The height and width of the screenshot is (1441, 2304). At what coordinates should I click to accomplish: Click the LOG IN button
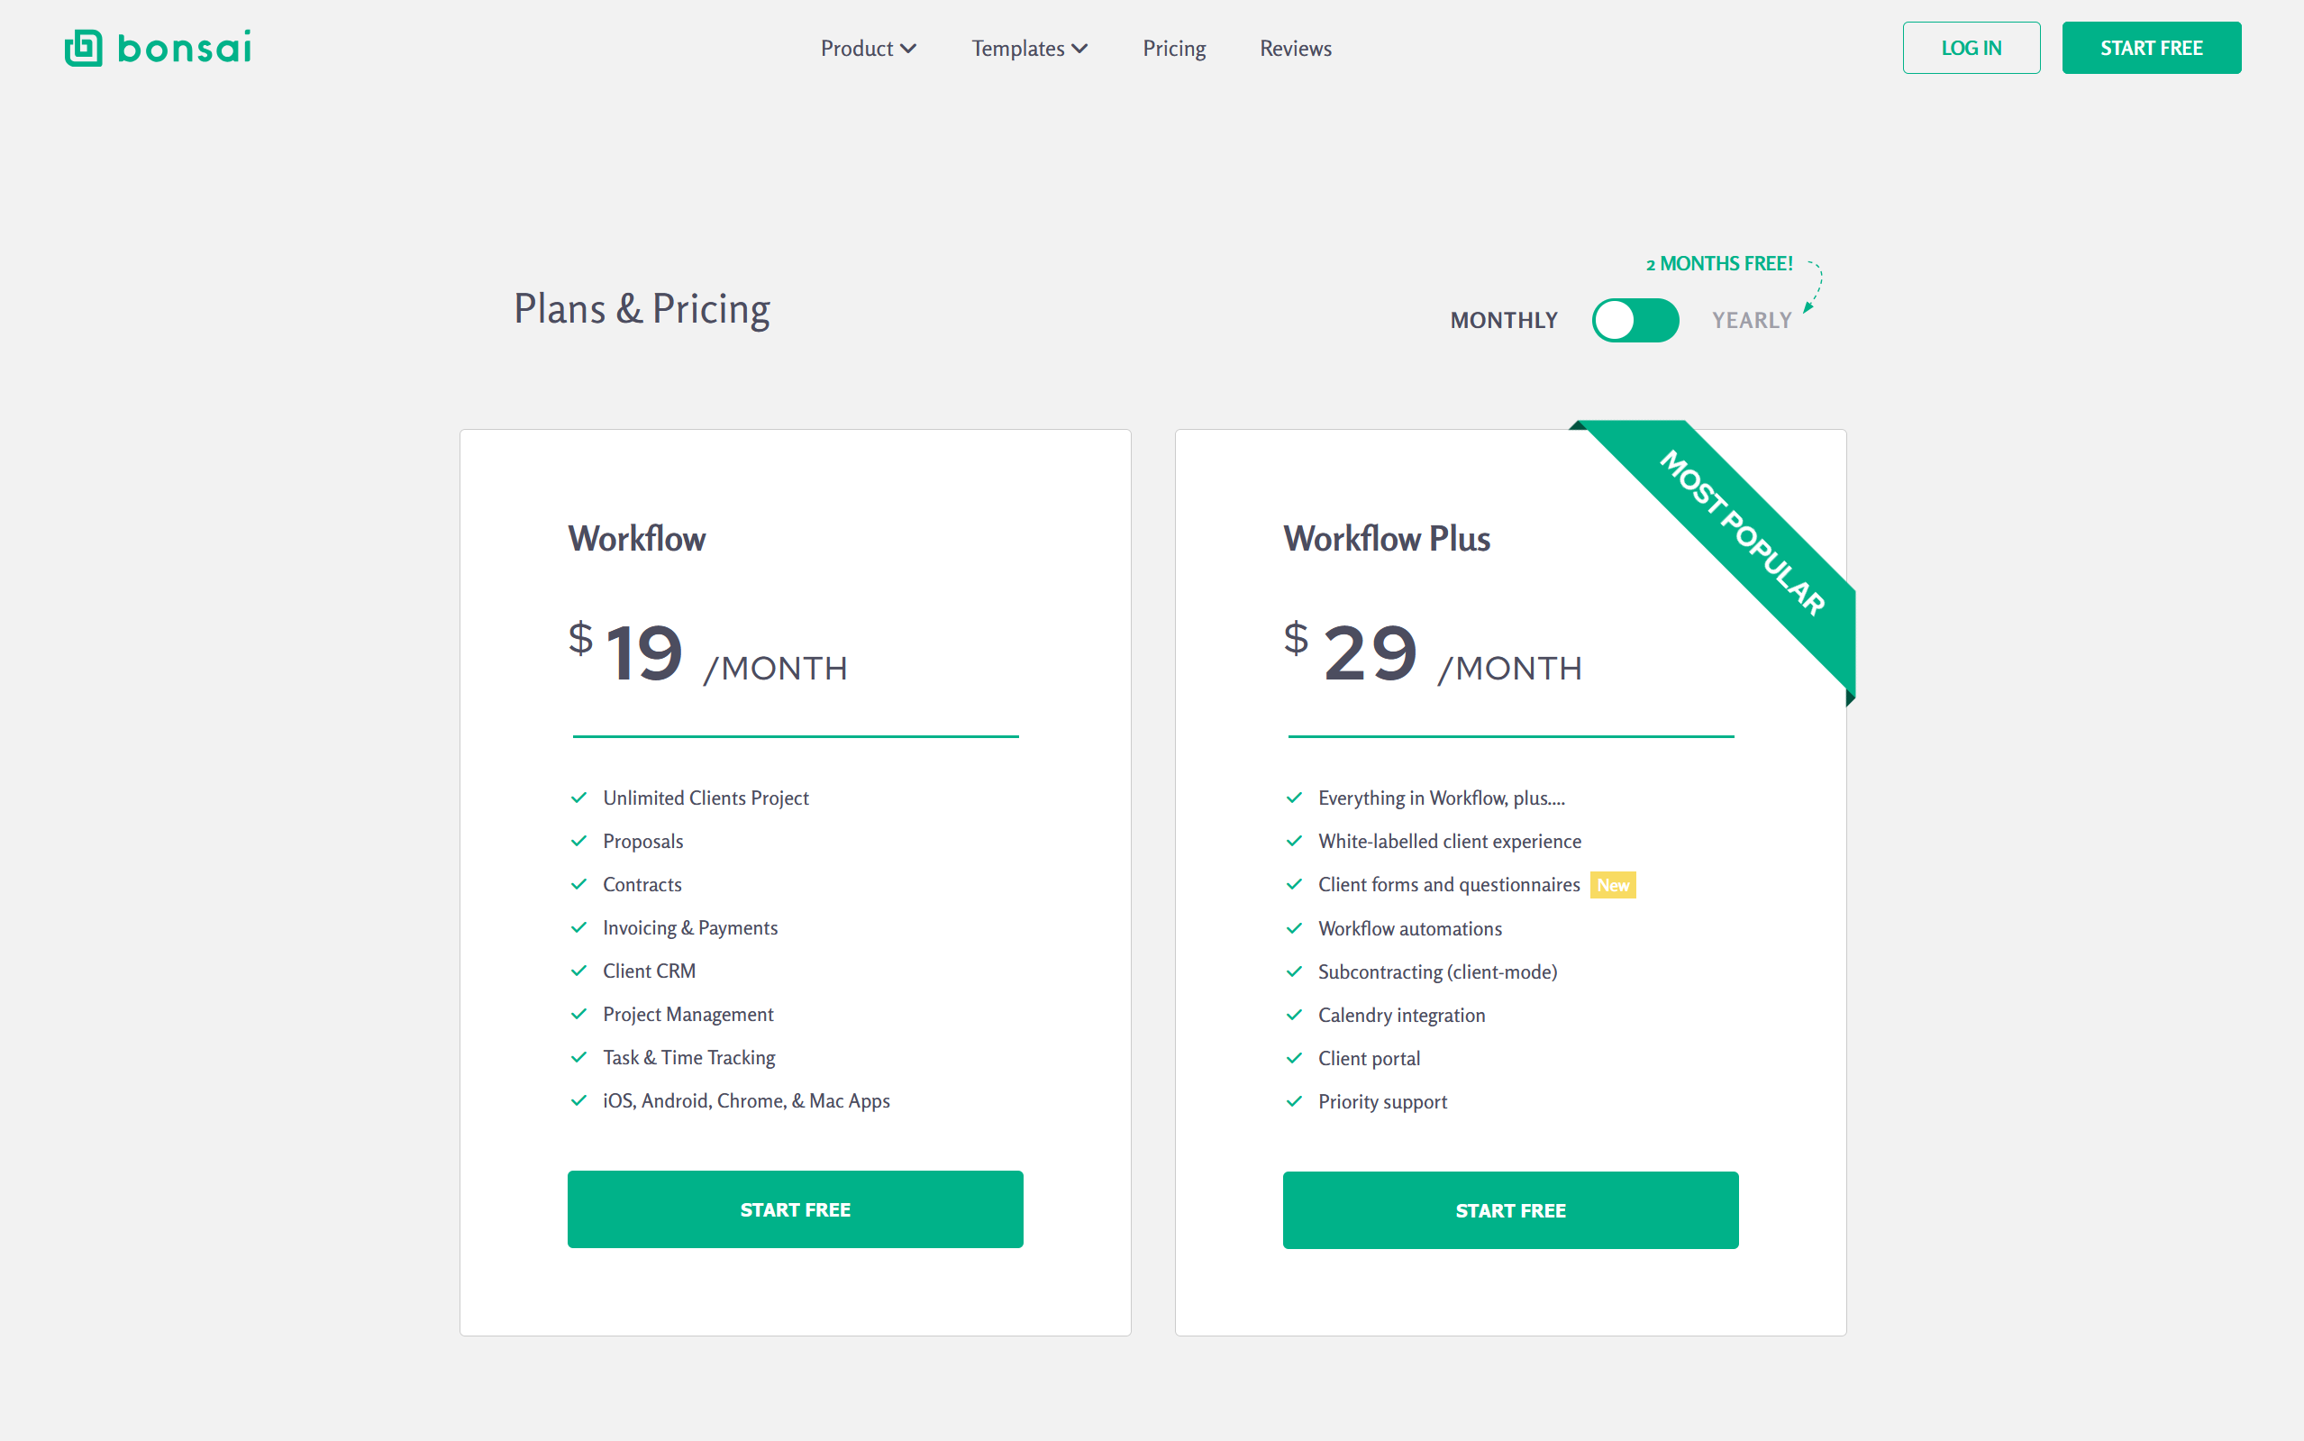(x=1971, y=48)
